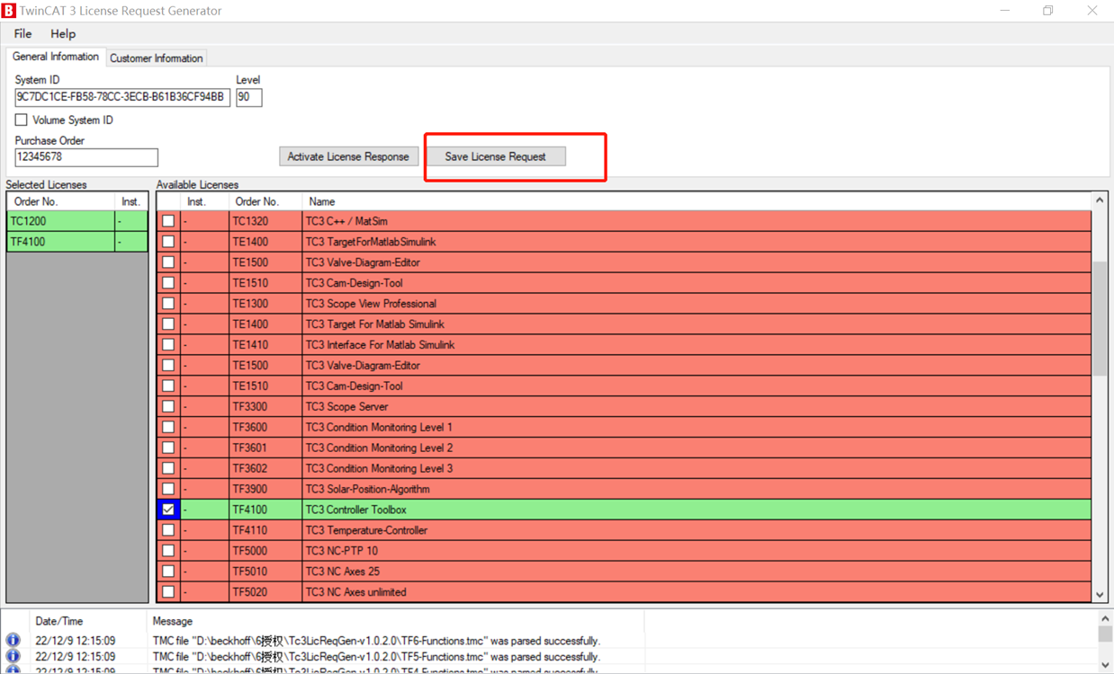Viewport: 1114px width, 674px height.
Task: Click info icon beside TF5-Functions.tmc log message
Action: coord(13,657)
